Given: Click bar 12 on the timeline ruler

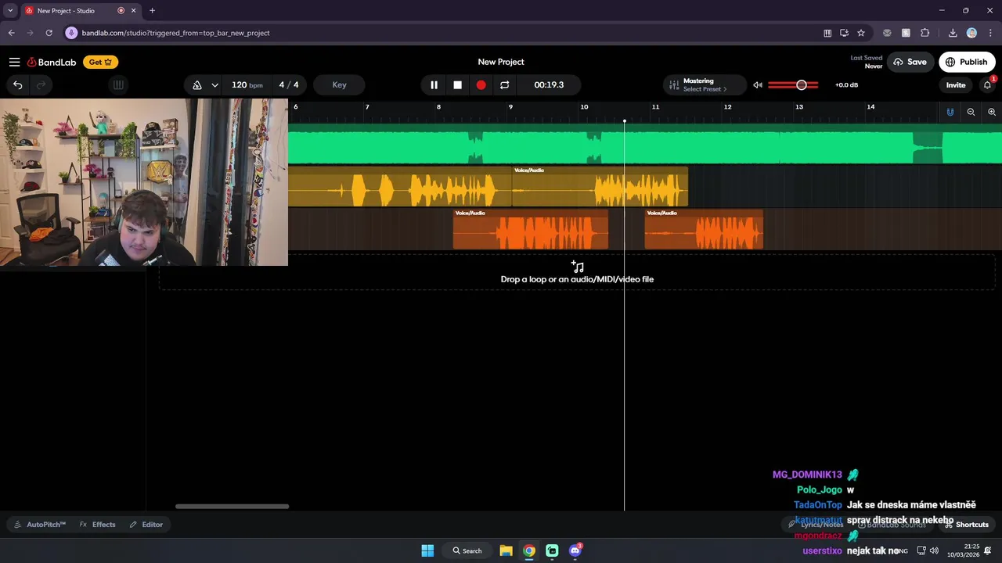Looking at the screenshot, I should click(x=727, y=107).
